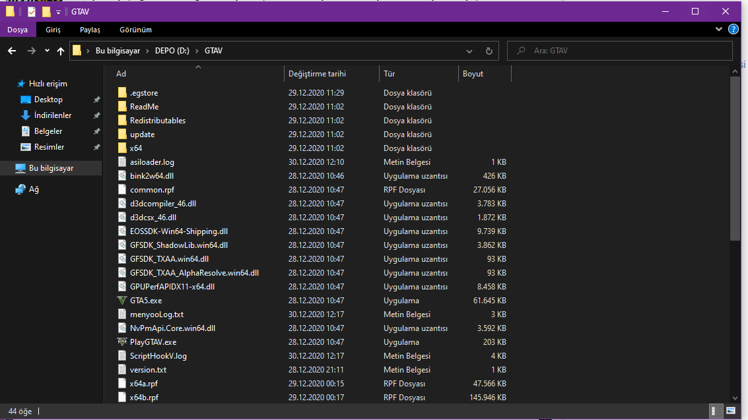748x420 pixels.
Task: Switch to details view layout icon
Action: tap(716, 411)
